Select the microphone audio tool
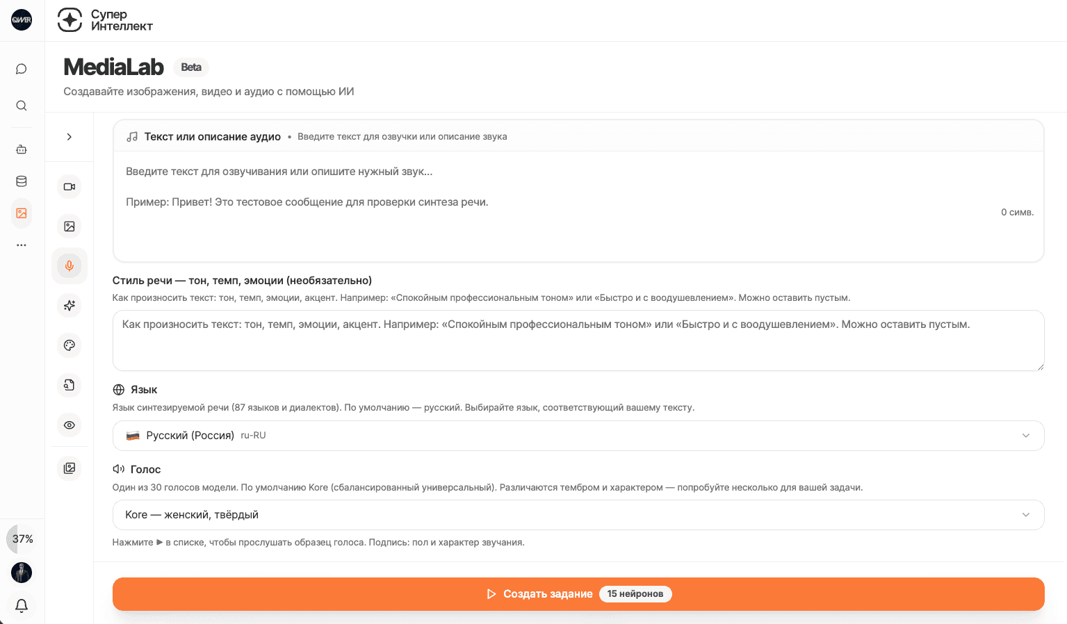 point(70,266)
